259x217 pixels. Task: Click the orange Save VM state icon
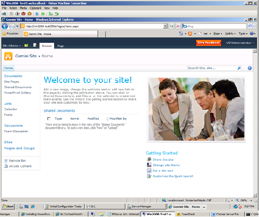pos(29,14)
